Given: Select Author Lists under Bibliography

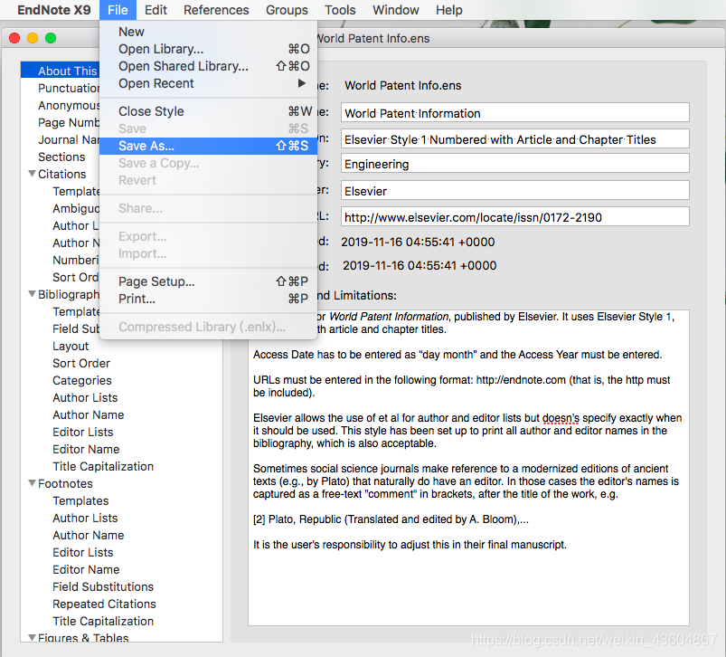Looking at the screenshot, I should coord(85,397).
